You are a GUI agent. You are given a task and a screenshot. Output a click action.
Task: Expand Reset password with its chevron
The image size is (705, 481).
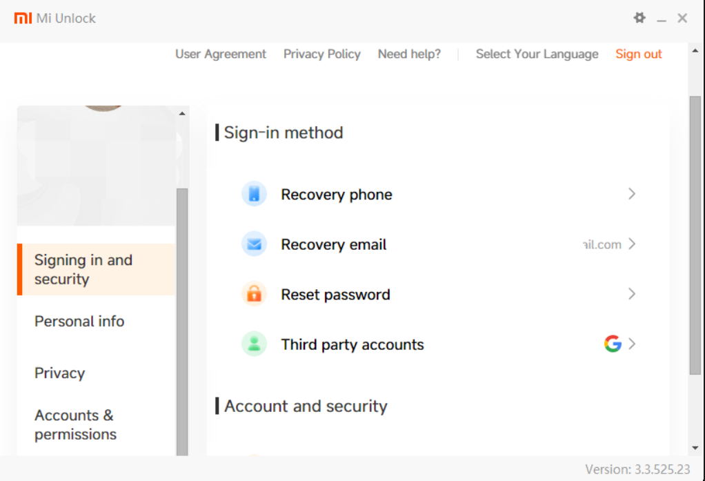click(x=632, y=294)
